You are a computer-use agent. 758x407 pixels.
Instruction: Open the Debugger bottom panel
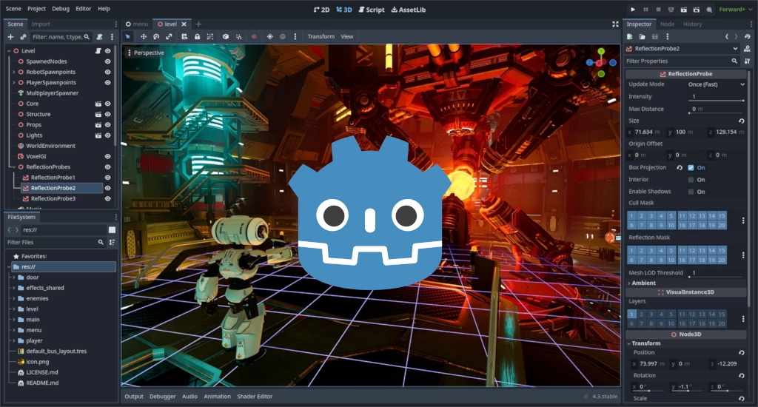[x=162, y=397]
